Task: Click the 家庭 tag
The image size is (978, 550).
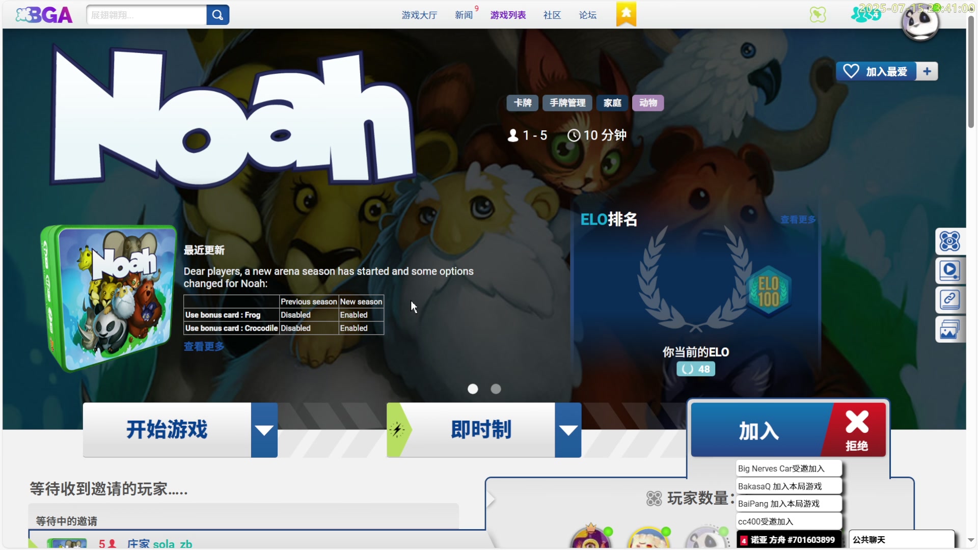Action: 612,103
